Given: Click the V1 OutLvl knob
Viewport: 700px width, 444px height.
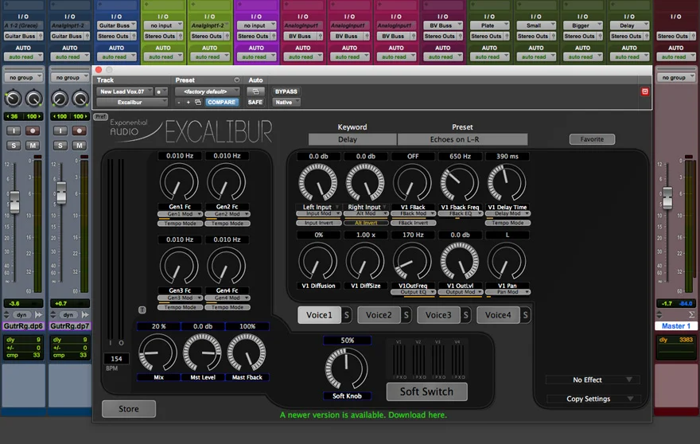Looking at the screenshot, I should point(460,262).
